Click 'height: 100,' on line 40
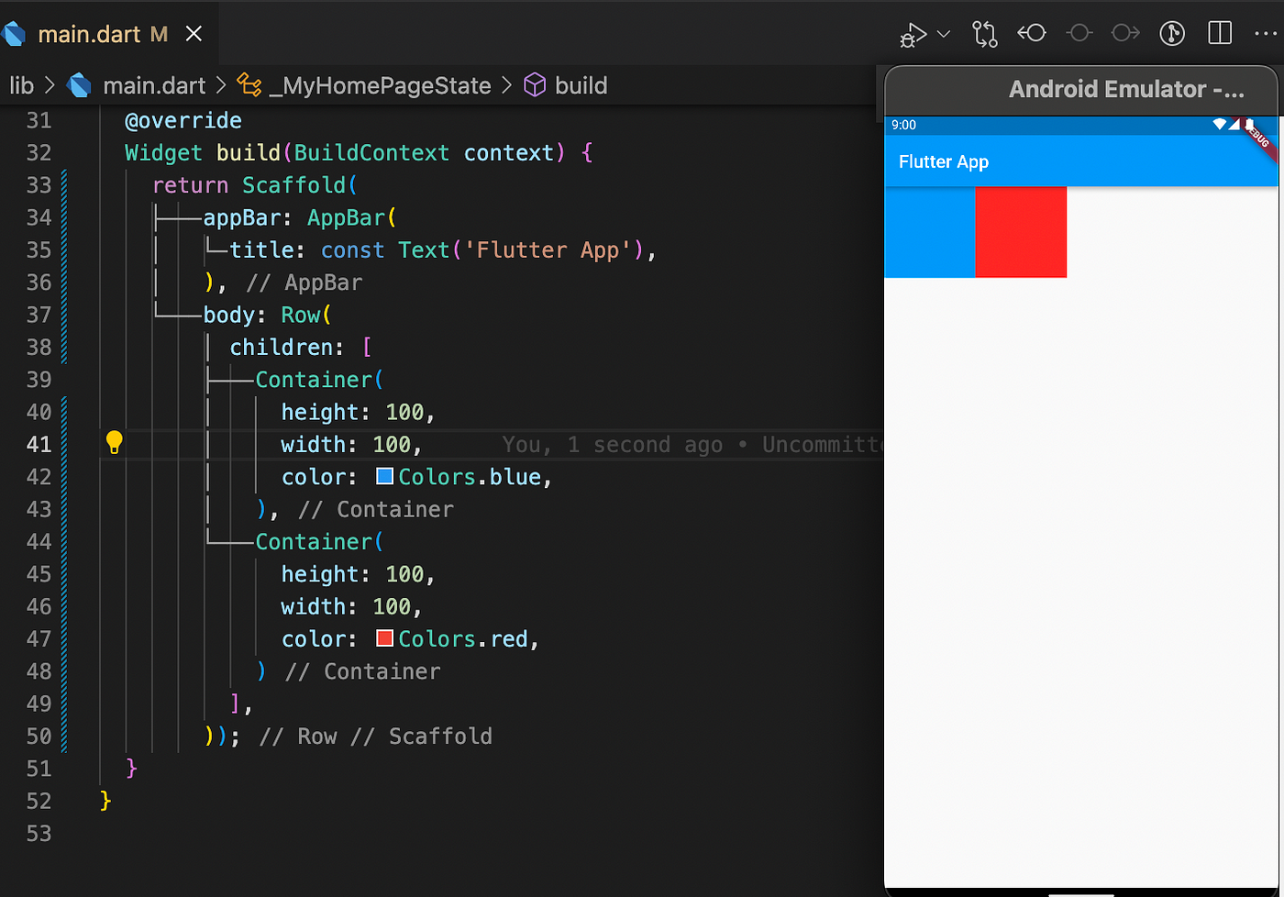 [x=358, y=412]
